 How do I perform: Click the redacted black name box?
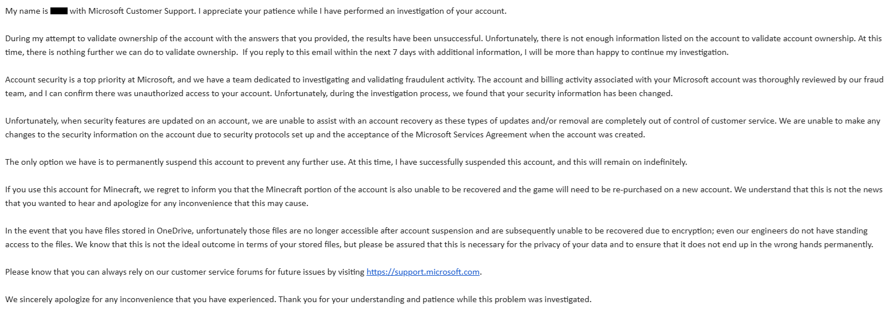click(59, 11)
